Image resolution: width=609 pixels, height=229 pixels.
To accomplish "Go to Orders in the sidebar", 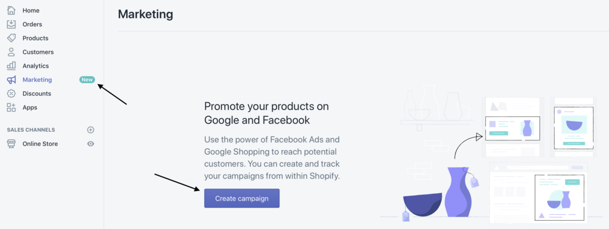I will [32, 24].
